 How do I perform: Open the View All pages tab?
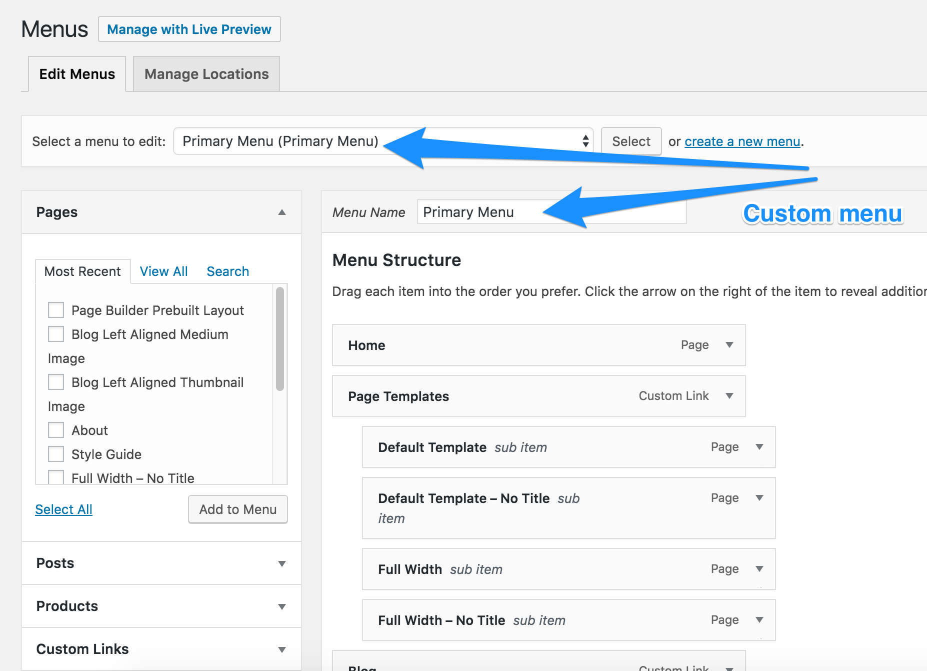pos(163,271)
